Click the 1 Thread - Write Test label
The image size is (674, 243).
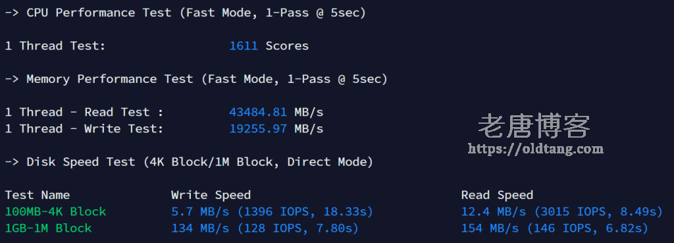(84, 128)
